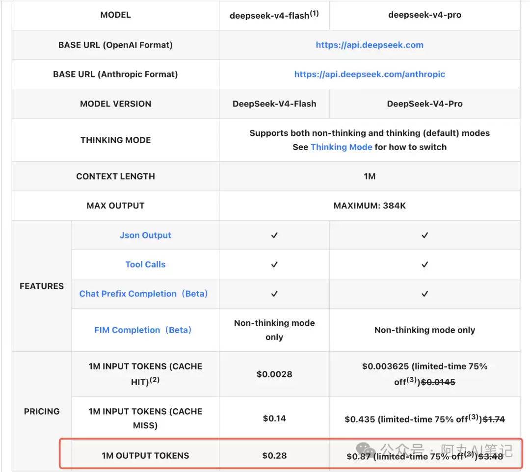The height and width of the screenshot is (472, 530).
Task: Click Tool Calls checkmark for pro model
Action: coord(425,264)
